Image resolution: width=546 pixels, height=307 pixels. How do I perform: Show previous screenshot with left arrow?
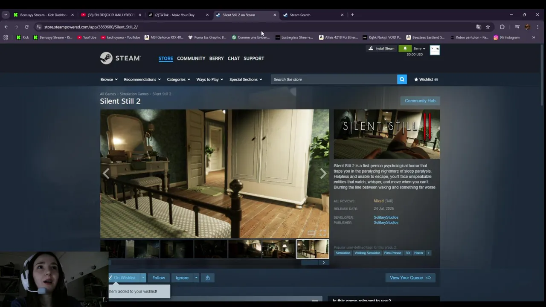click(x=106, y=173)
